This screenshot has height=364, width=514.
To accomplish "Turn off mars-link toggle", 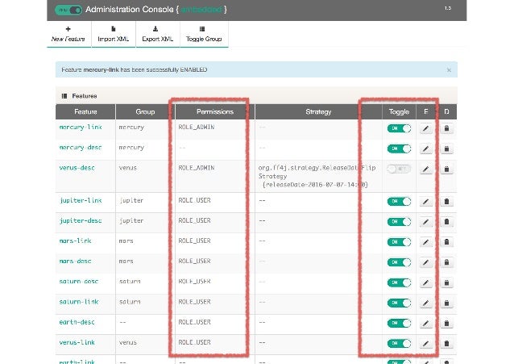I will coord(399,242).
